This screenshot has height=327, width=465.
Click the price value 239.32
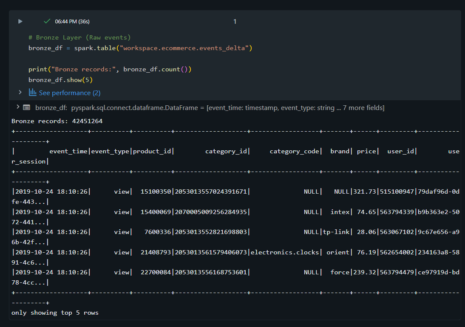[365, 272]
